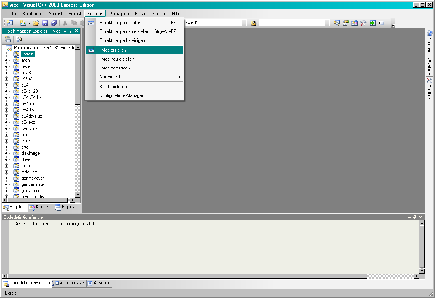Select "Konfigurations-Manager..." from menu

[x=123, y=95]
